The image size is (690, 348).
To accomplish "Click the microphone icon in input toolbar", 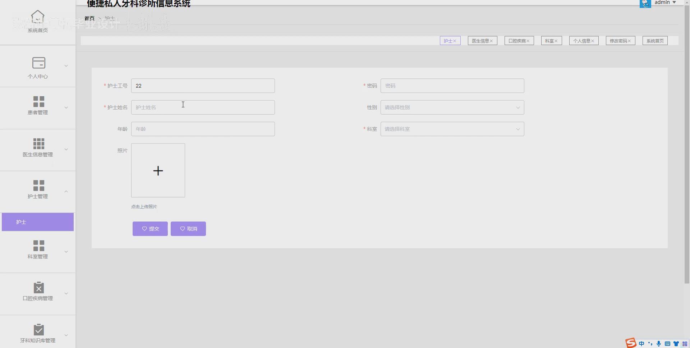I will tap(659, 344).
